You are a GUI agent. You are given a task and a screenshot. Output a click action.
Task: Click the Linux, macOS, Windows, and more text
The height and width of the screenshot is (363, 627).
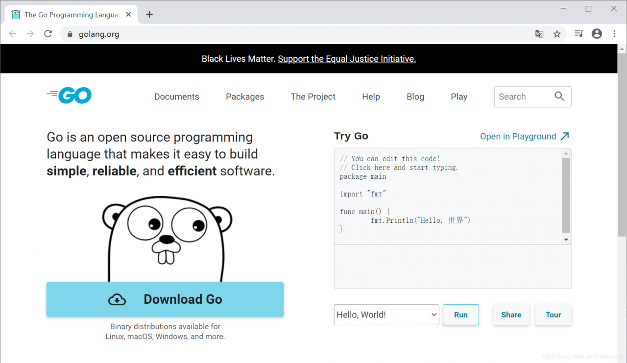pyautogui.click(x=165, y=337)
